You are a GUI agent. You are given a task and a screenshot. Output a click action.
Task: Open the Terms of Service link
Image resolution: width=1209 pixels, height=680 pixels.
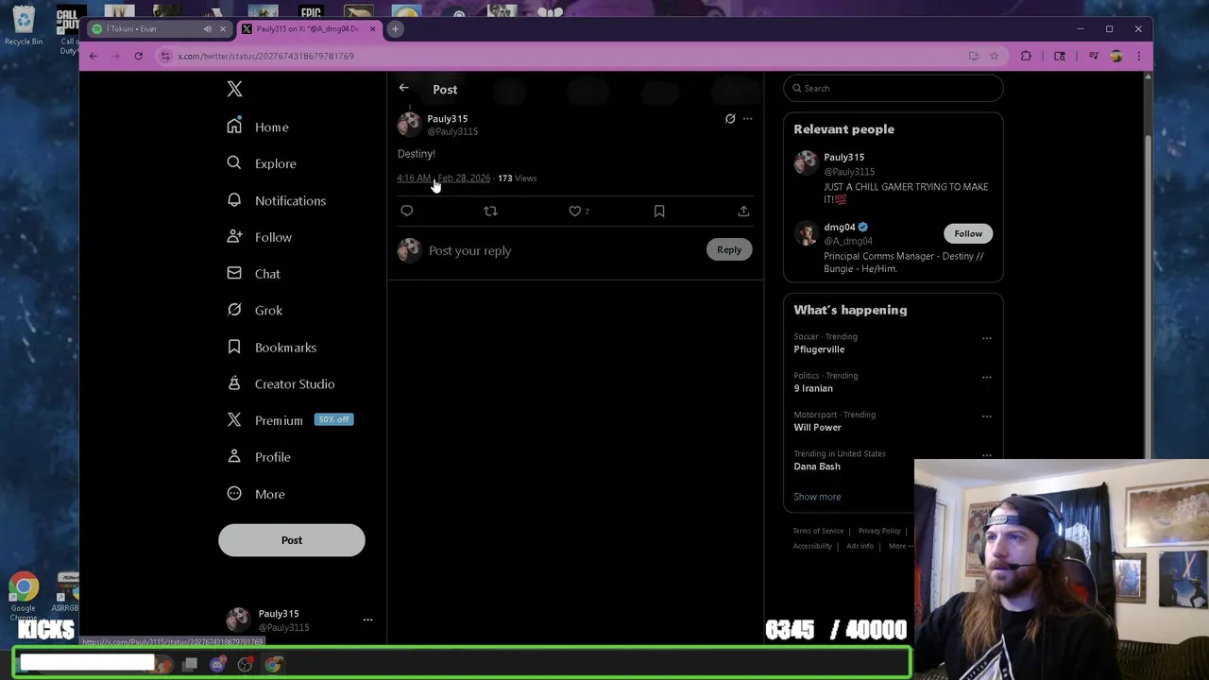pos(818,531)
